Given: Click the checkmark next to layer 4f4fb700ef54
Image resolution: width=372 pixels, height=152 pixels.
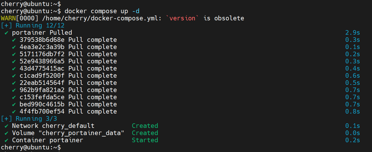Looking at the screenshot, I should (x=14, y=112).
